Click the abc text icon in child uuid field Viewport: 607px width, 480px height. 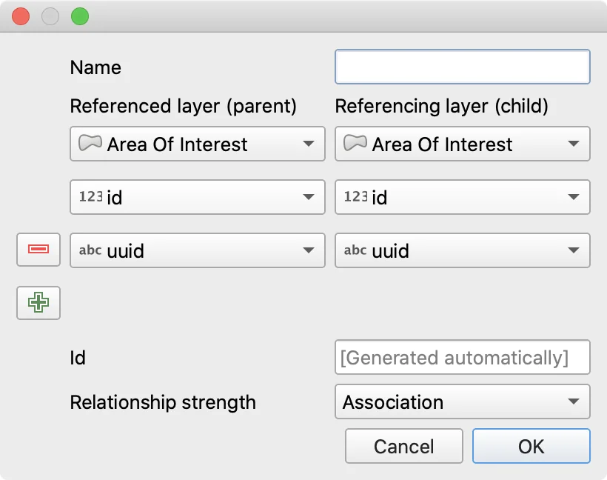point(355,250)
